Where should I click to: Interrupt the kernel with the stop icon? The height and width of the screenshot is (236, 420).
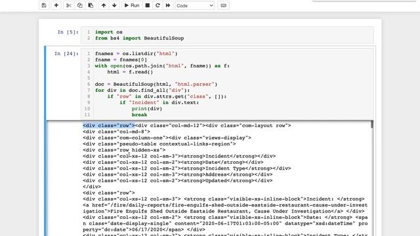pos(147,5)
